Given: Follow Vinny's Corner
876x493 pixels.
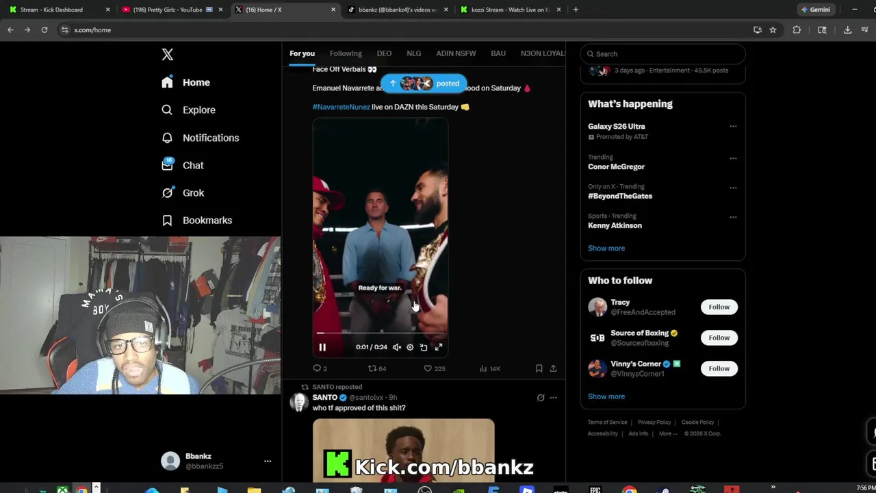Looking at the screenshot, I should [719, 368].
